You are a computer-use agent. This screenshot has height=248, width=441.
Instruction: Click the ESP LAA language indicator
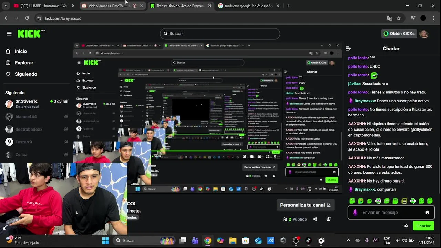[x=387, y=240]
